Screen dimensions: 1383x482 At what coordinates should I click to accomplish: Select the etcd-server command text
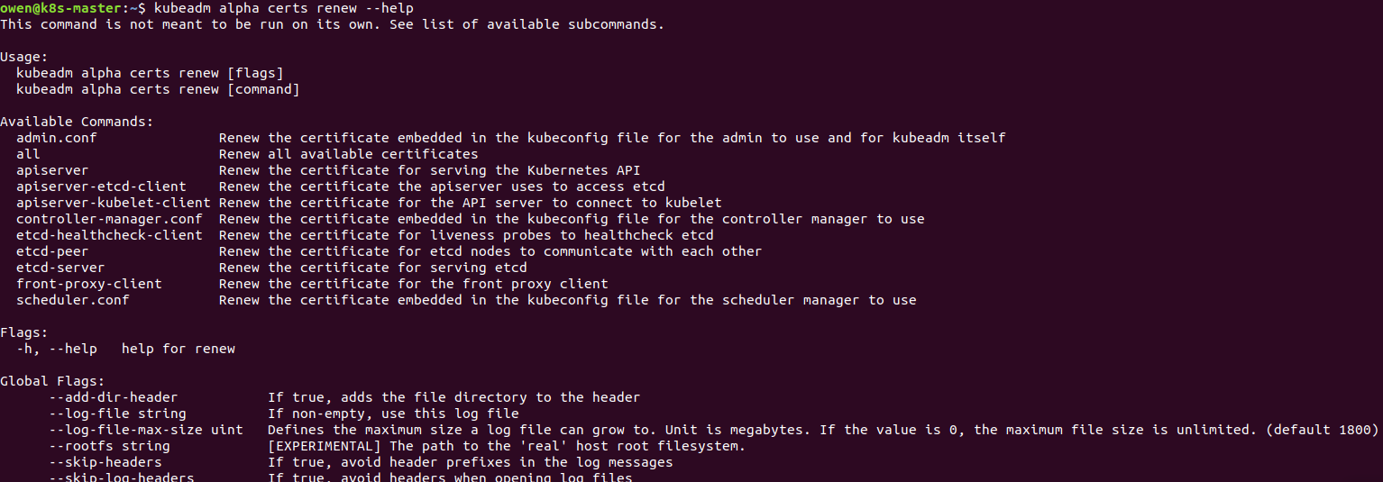(60, 268)
